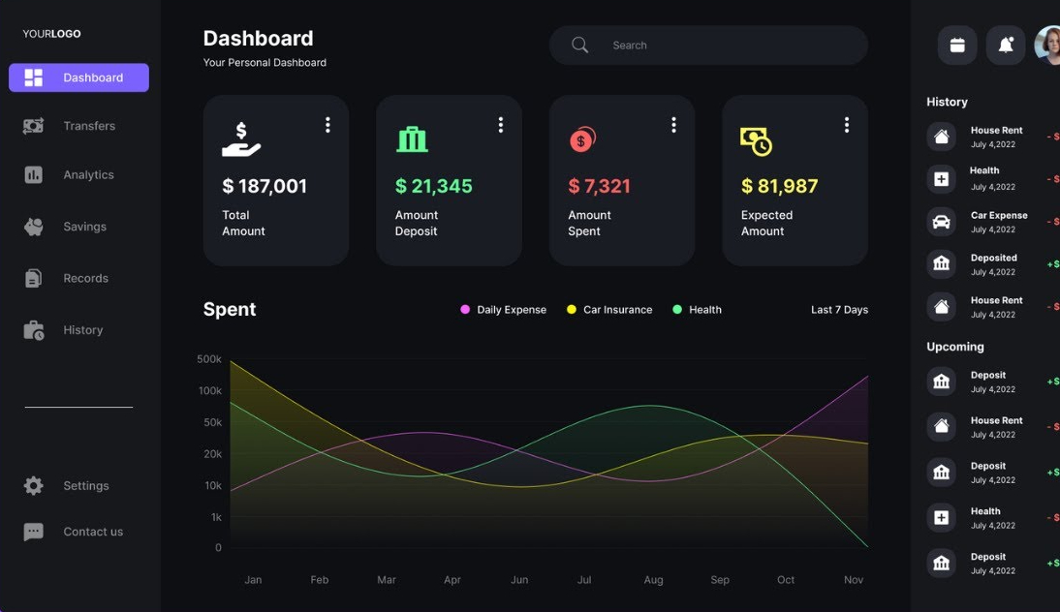Click the Savings piggy bank icon
Image resolution: width=1060 pixels, height=612 pixels.
point(33,227)
